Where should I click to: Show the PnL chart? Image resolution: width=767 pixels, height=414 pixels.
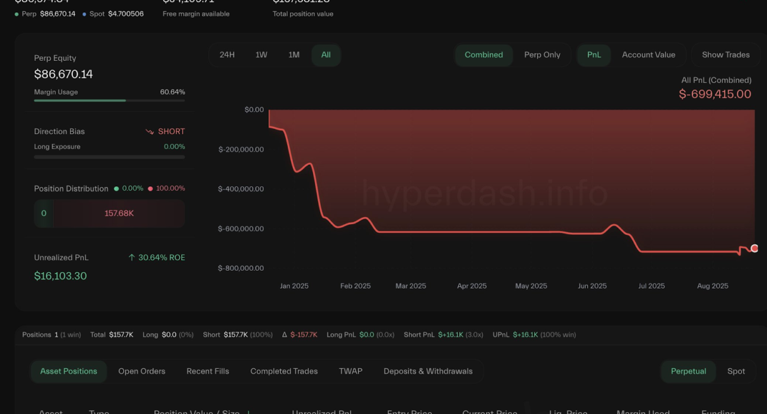594,55
